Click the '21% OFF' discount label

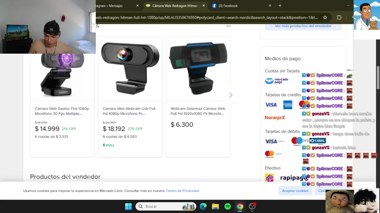click(69, 129)
